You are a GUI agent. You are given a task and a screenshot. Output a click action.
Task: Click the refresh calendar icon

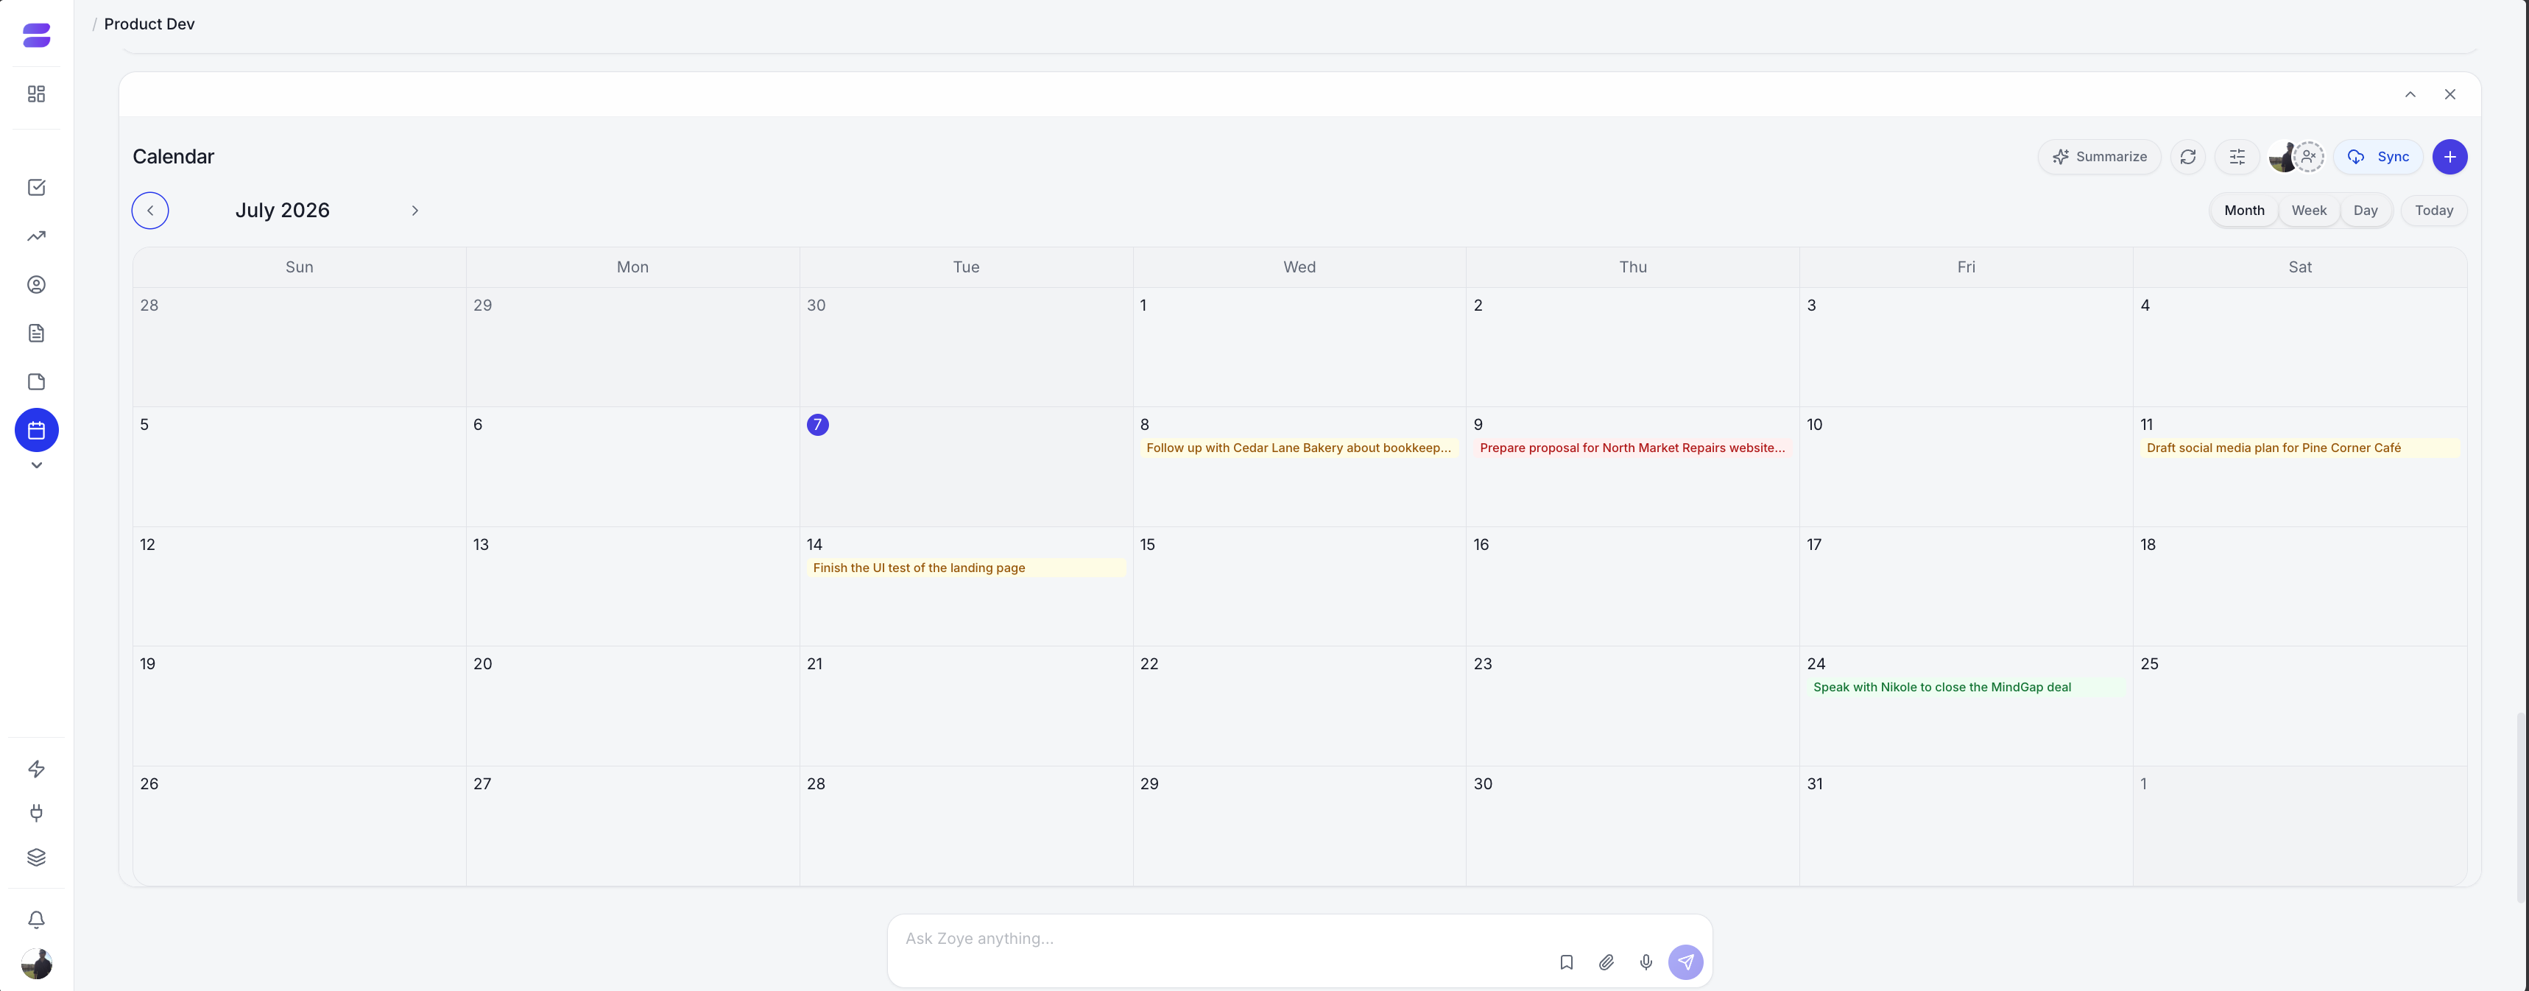tap(2188, 157)
